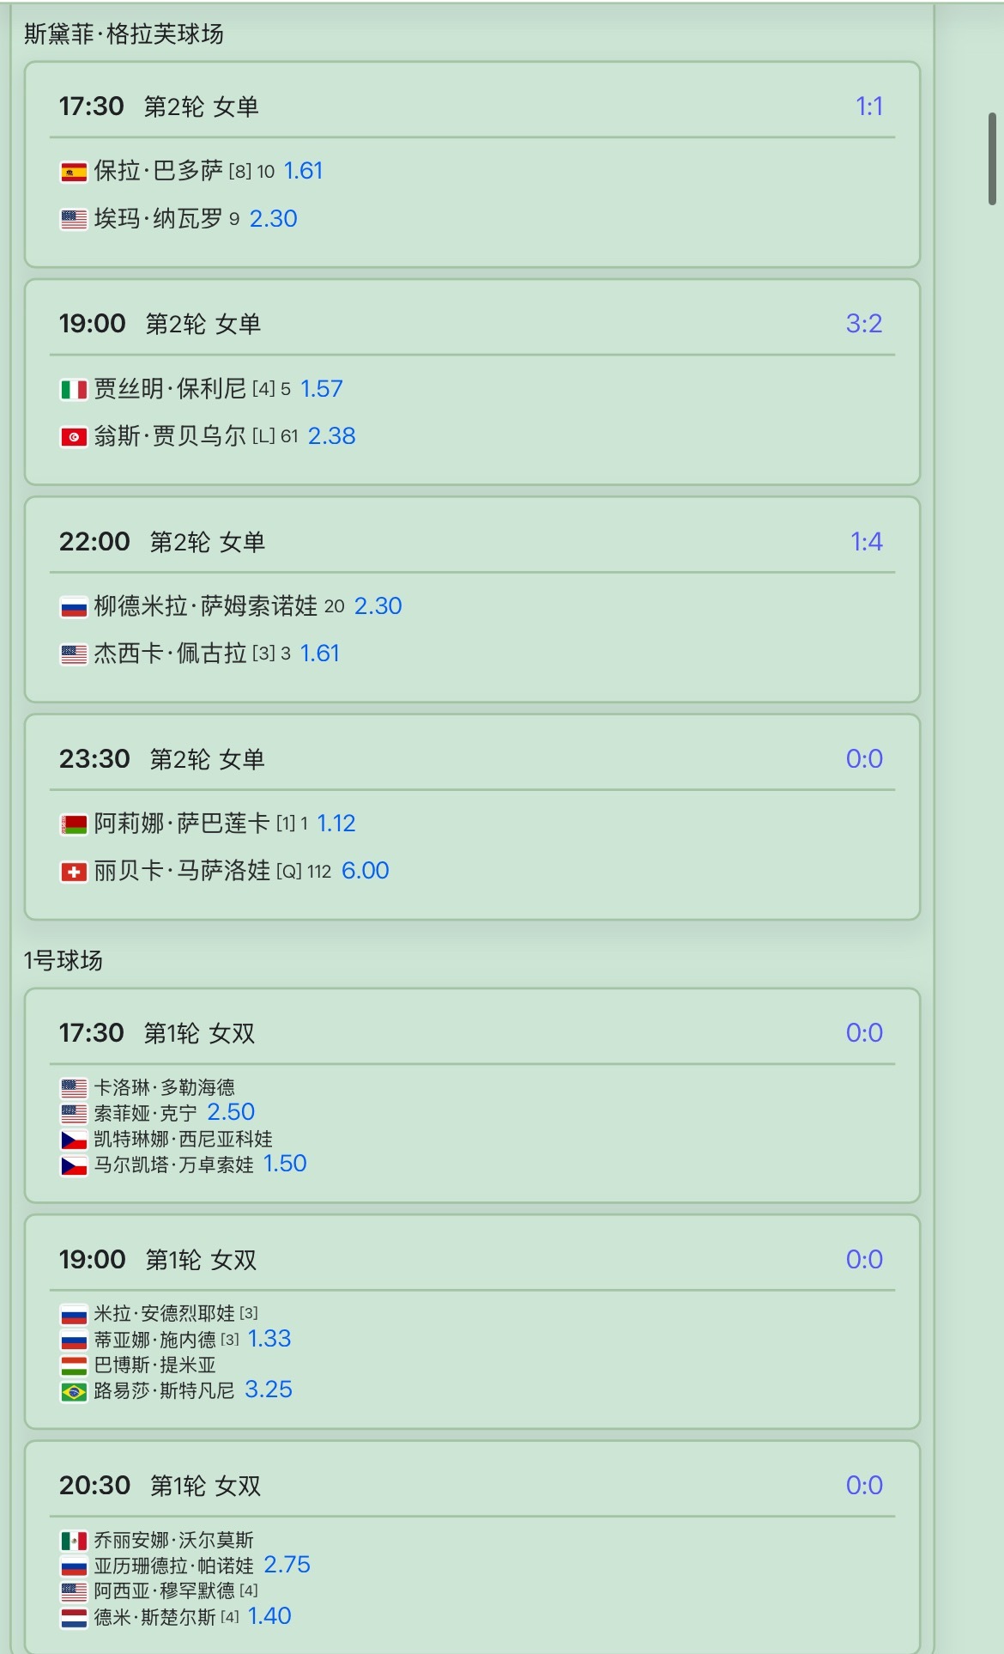Image resolution: width=1004 pixels, height=1654 pixels.
Task: Click the Mexican flag beside 乔丽安娜·沃尔莫斯
Action: pyautogui.click(x=74, y=1541)
